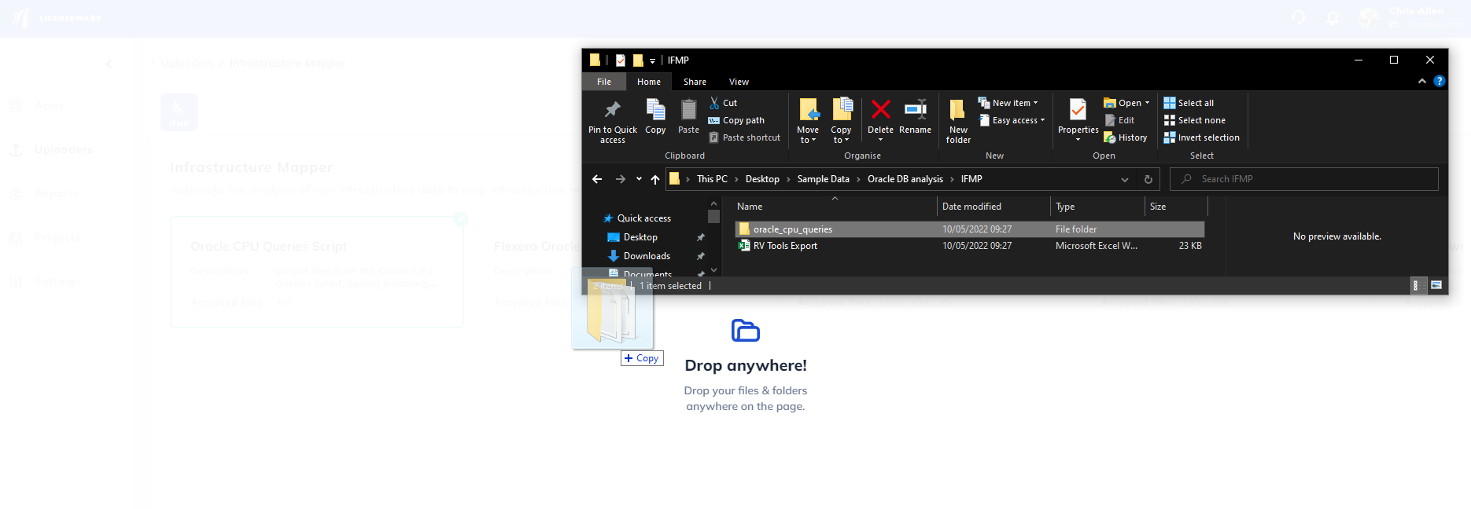The height and width of the screenshot is (509, 1471).
Task: Select oracle_cpu_queries folder row
Action: click(969, 229)
